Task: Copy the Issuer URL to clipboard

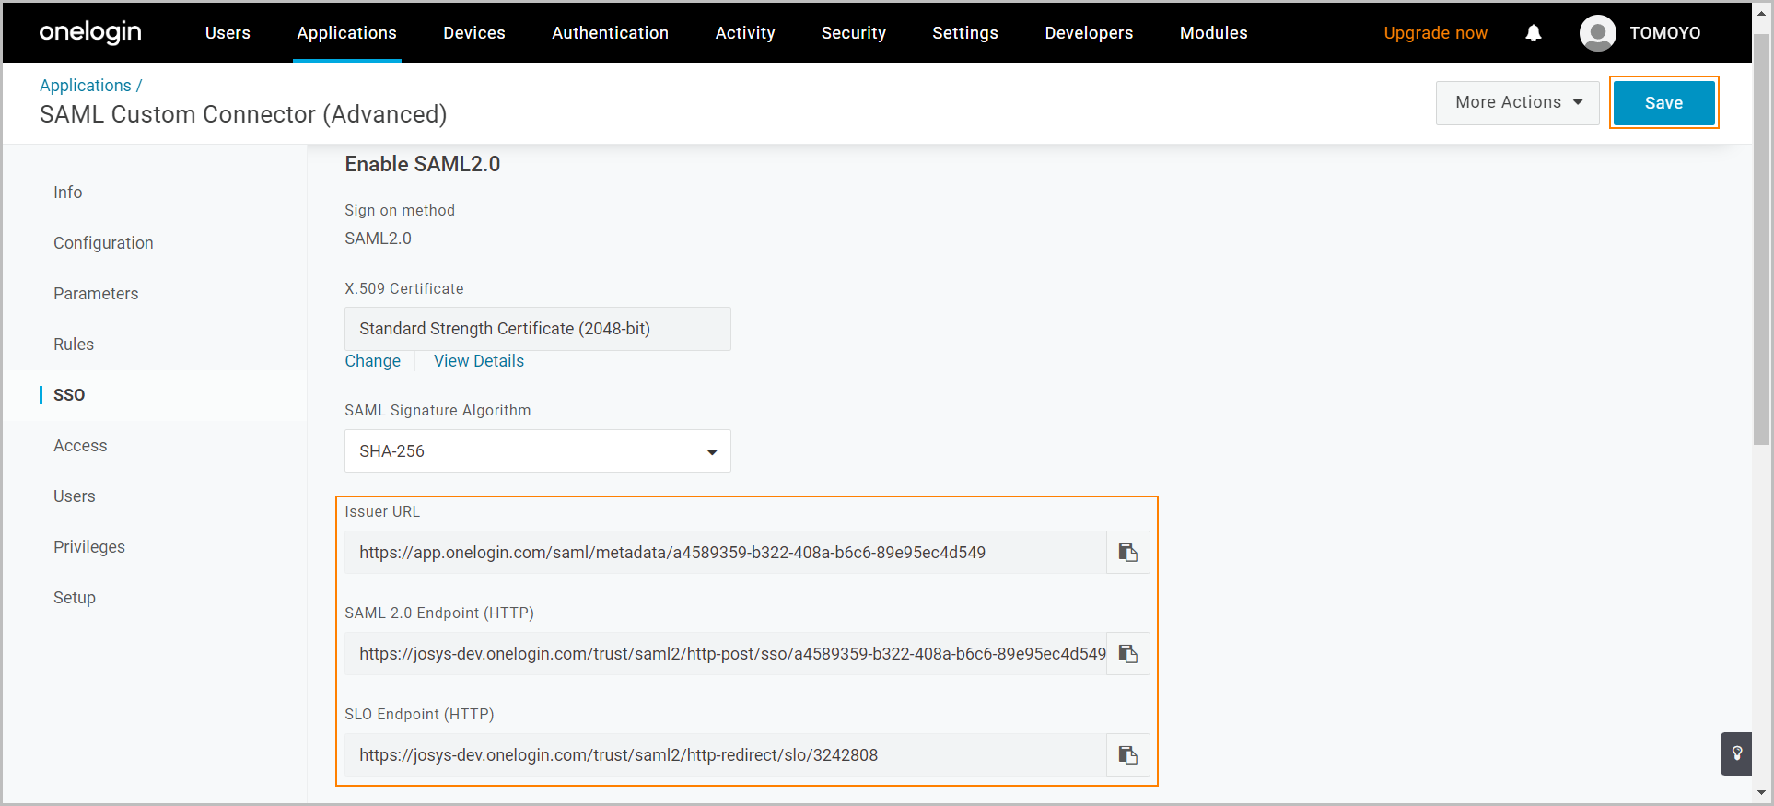Action: 1128,553
